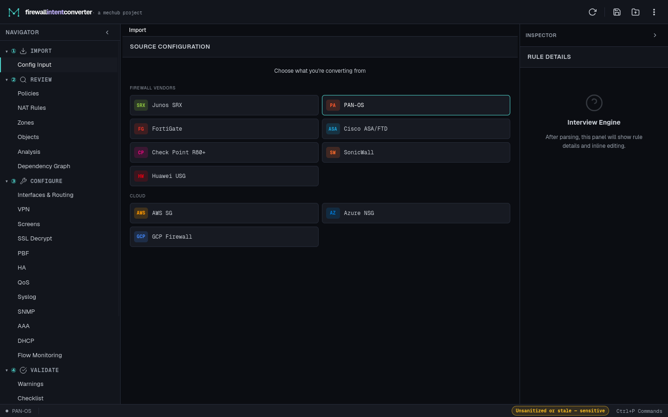Open VPN configuration

(x=60, y=209)
